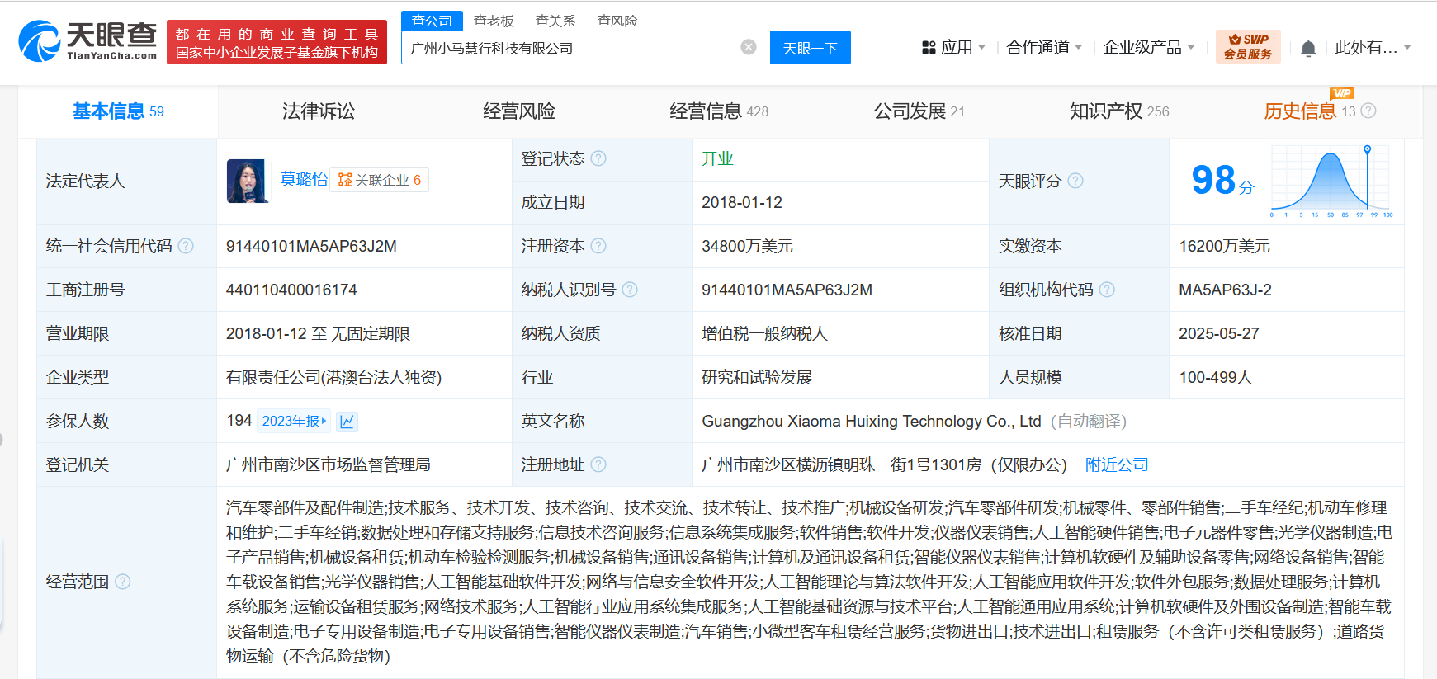
Task: Expand the 企业级产品 dropdown
Action: tap(1149, 48)
